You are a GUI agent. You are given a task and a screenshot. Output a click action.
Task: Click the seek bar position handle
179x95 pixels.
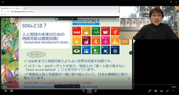pos(67,84)
